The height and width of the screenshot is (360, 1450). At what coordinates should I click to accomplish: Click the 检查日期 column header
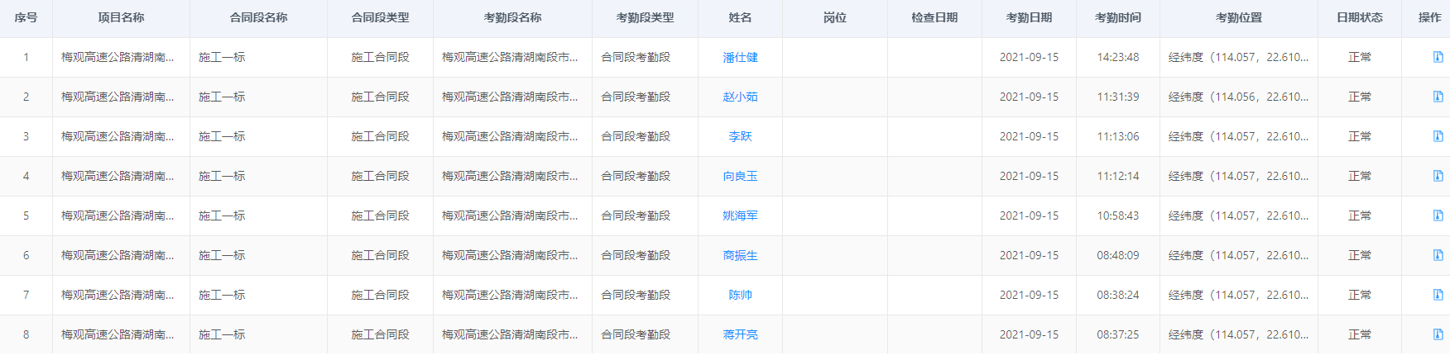coord(934,17)
